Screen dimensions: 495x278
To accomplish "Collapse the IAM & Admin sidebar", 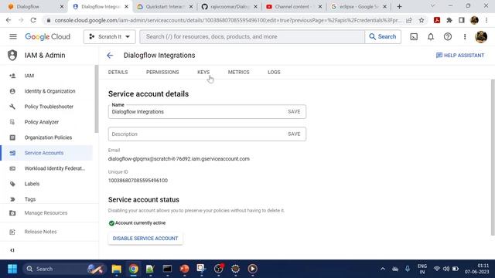I will [12, 250].
